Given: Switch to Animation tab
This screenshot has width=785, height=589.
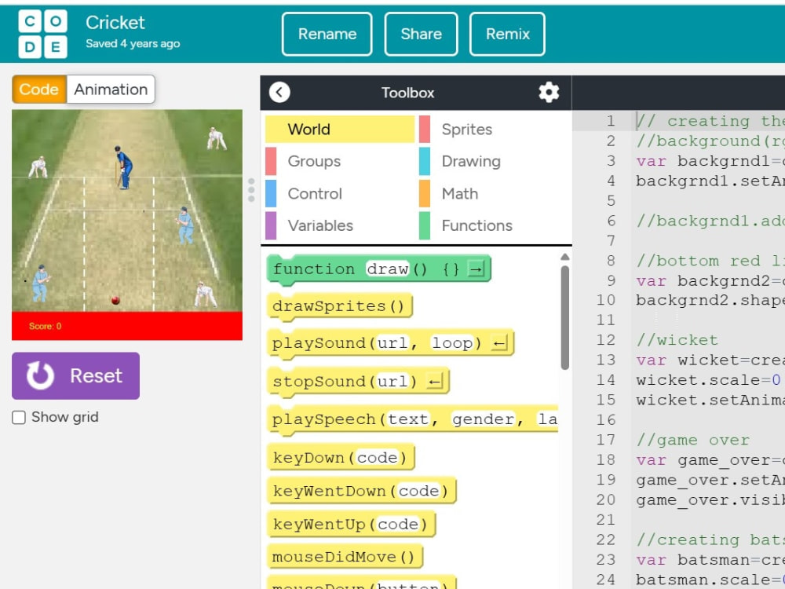Looking at the screenshot, I should click(x=111, y=90).
